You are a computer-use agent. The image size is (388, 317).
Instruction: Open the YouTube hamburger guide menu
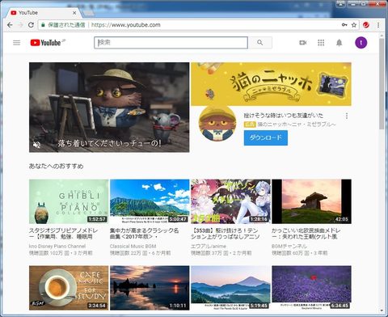click(x=16, y=43)
